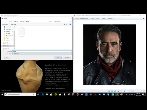This screenshot has width=147, height=110.
Task: Open Pictures in the navigation pane
Action: [8, 31]
